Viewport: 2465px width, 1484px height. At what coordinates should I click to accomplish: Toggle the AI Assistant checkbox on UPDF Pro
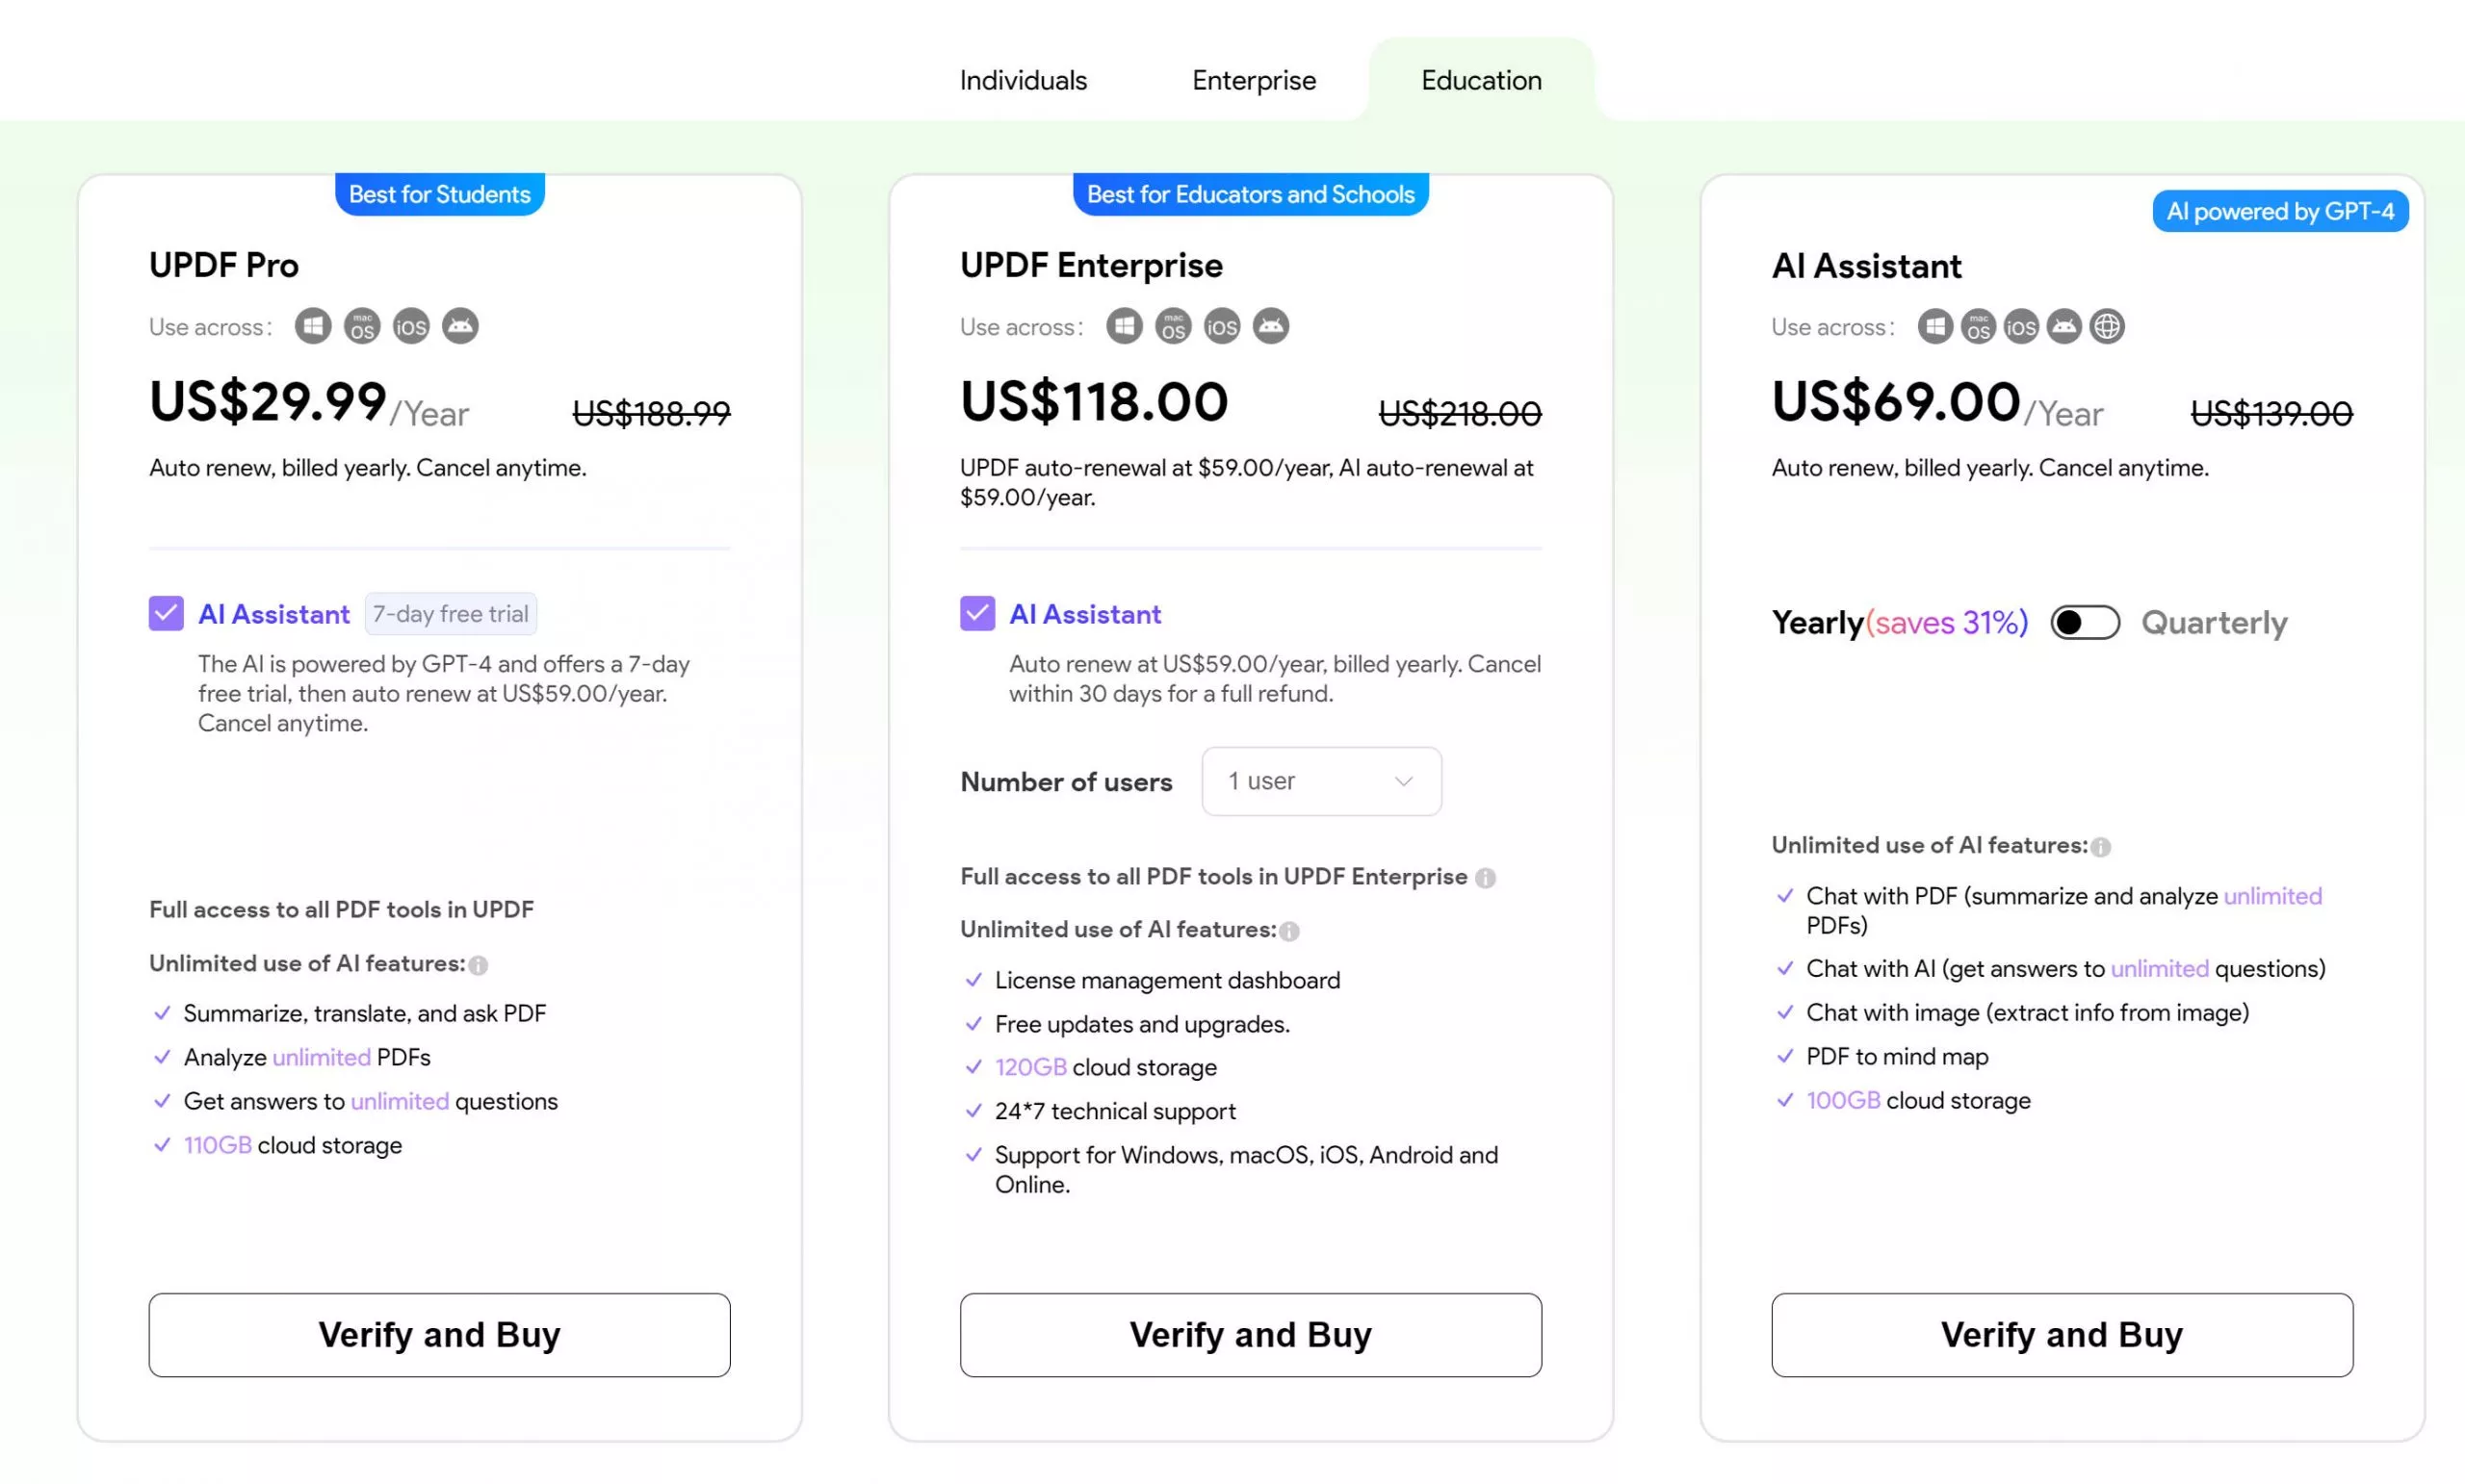tap(164, 614)
